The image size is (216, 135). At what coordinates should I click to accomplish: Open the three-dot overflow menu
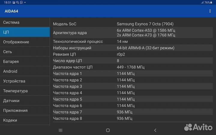[210, 11]
